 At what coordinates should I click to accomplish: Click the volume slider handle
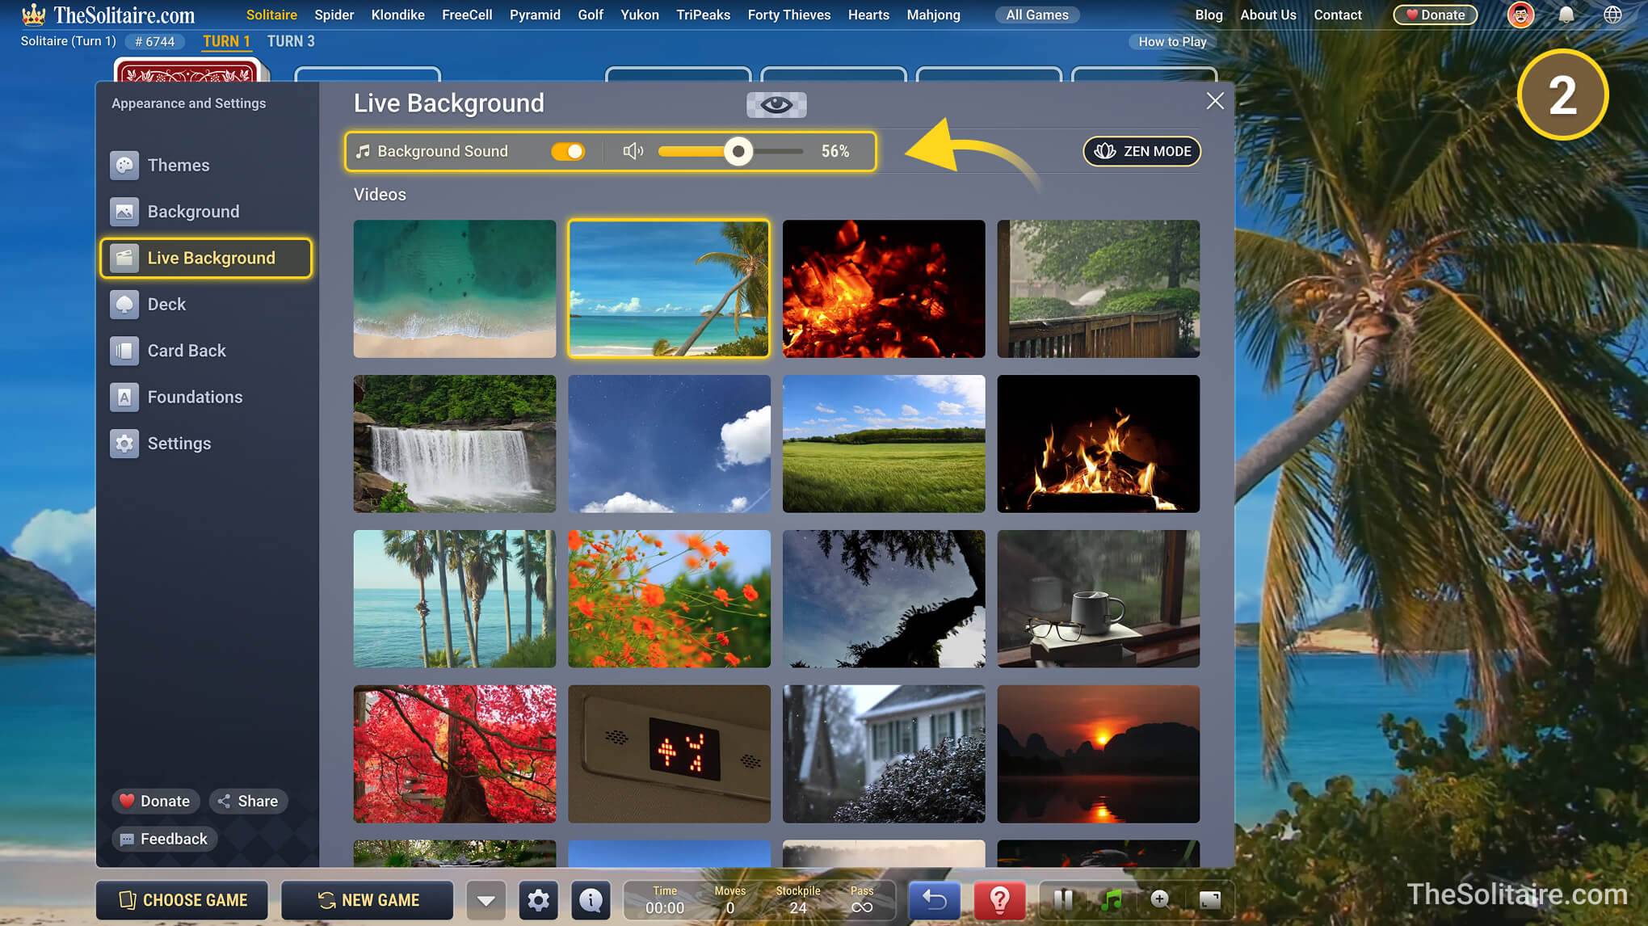(x=738, y=151)
